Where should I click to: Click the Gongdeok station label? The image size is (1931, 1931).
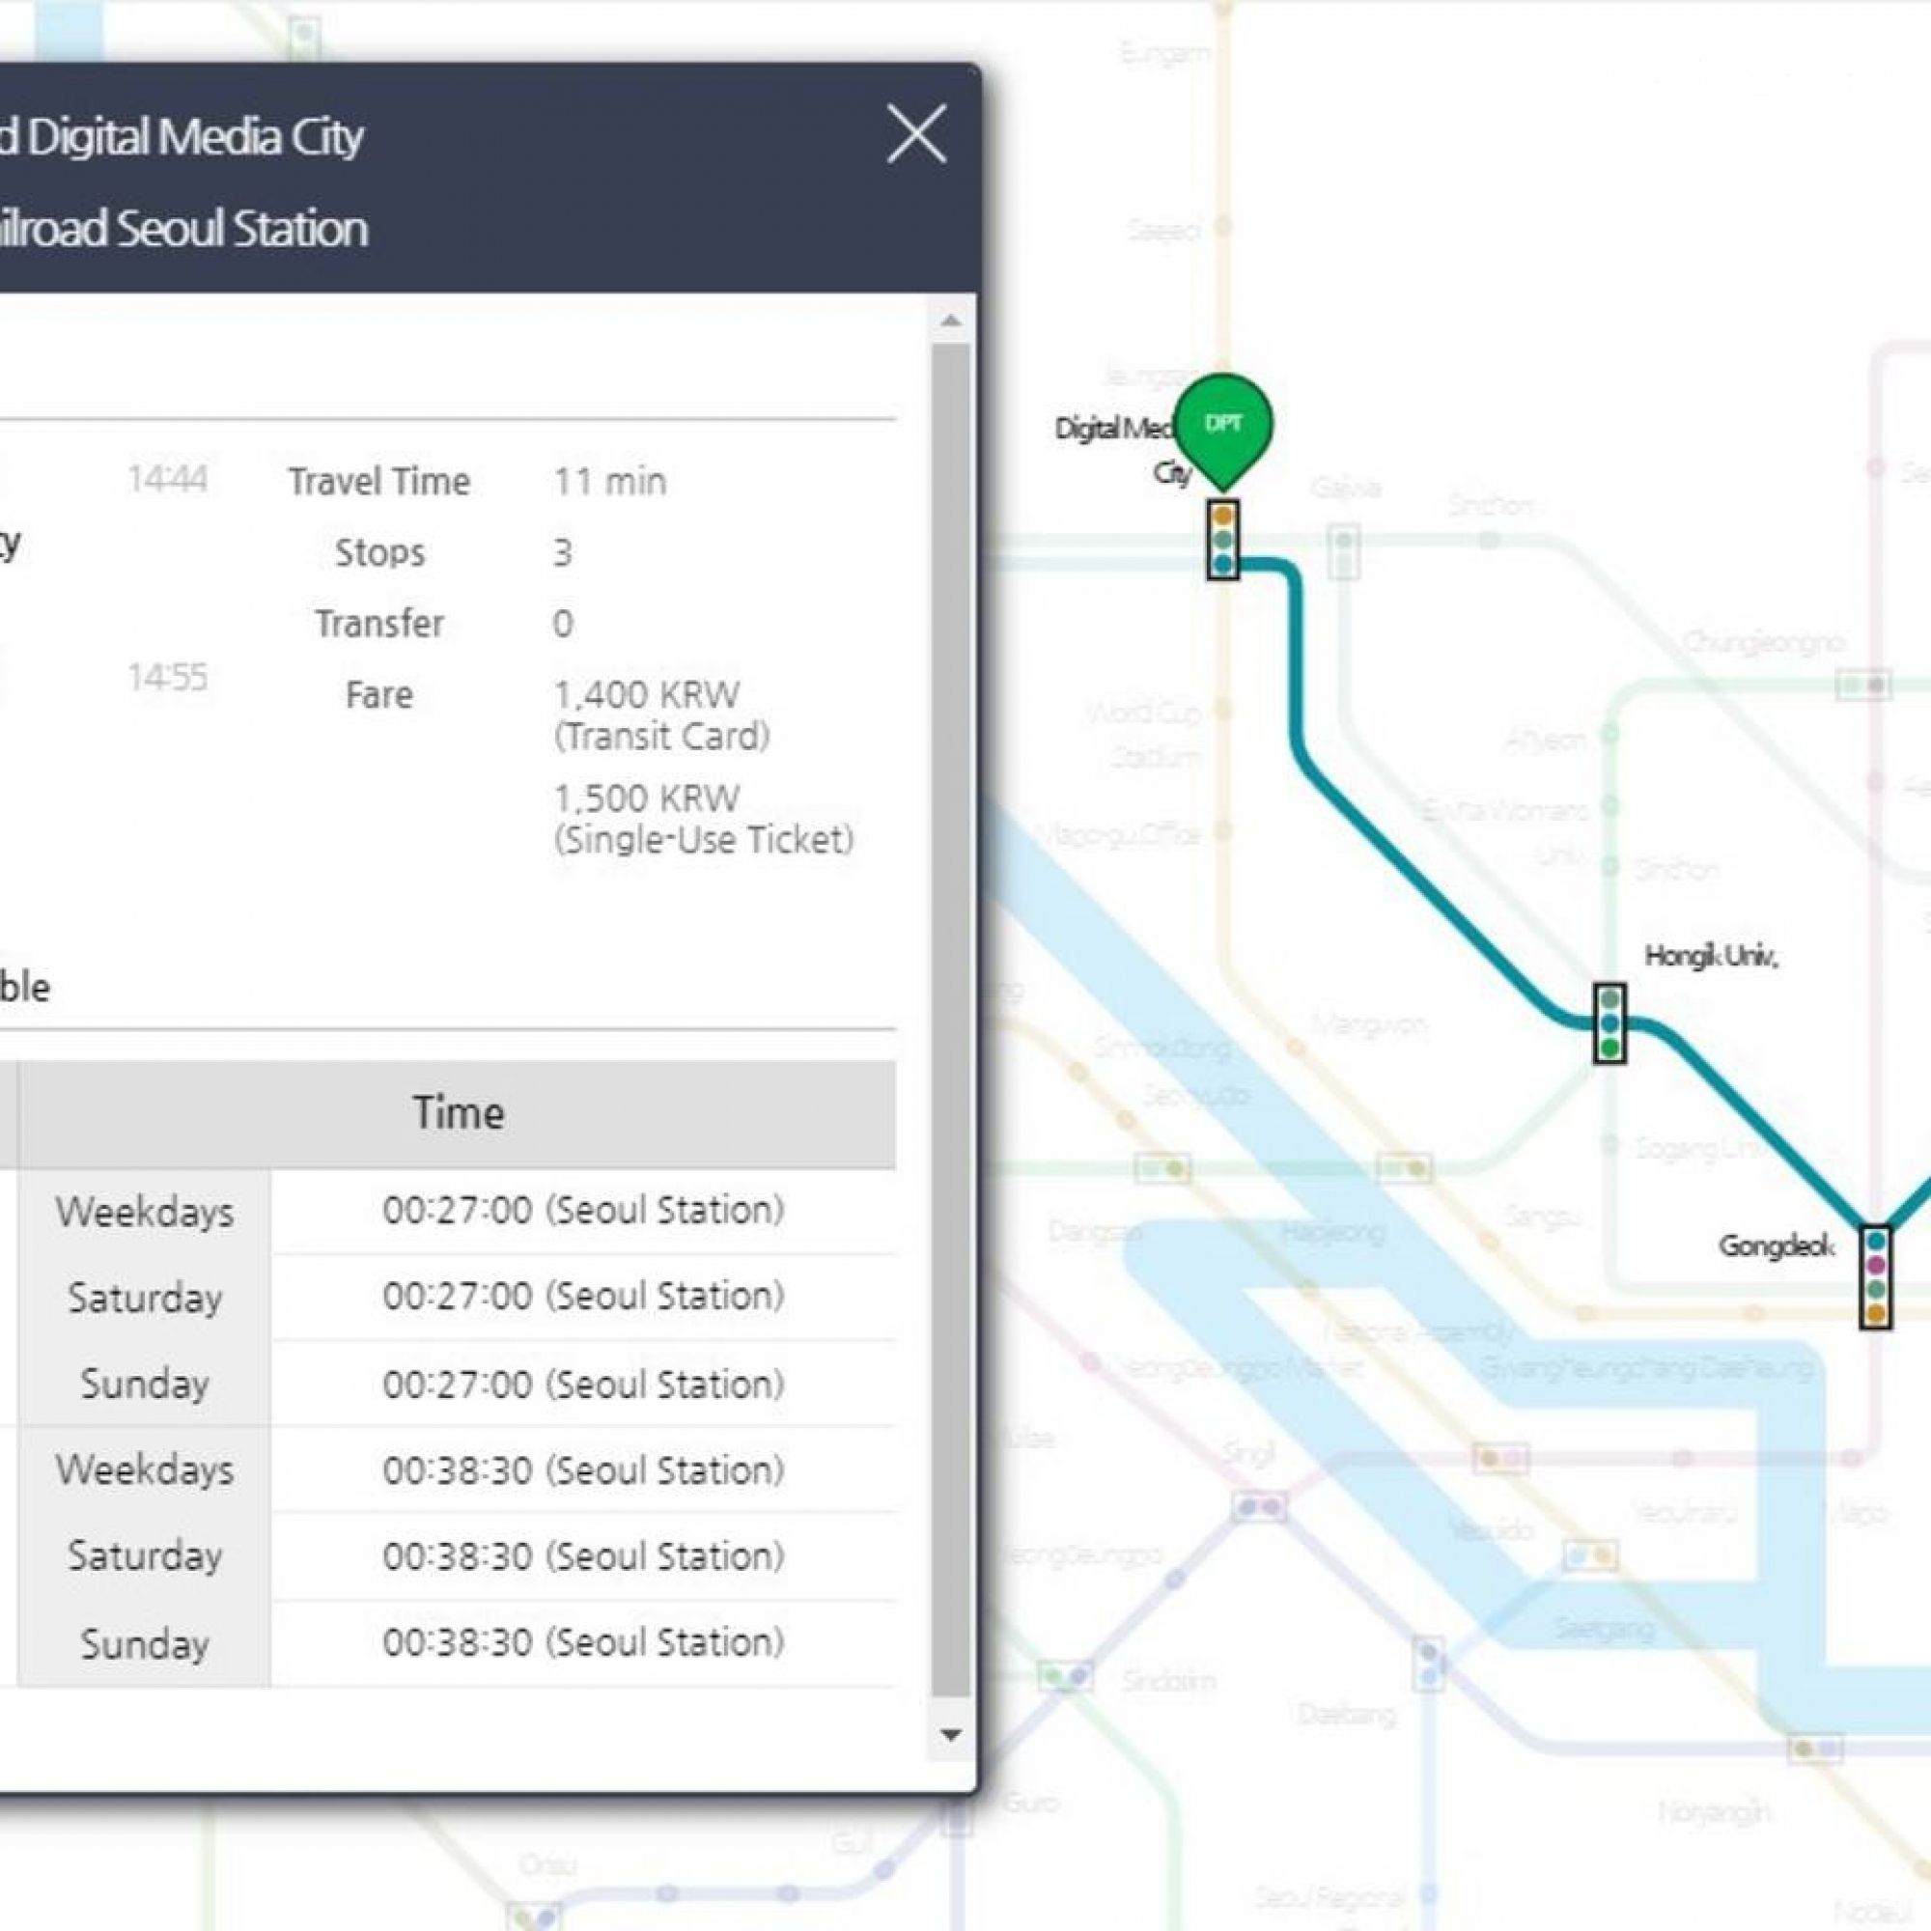(x=1777, y=1246)
